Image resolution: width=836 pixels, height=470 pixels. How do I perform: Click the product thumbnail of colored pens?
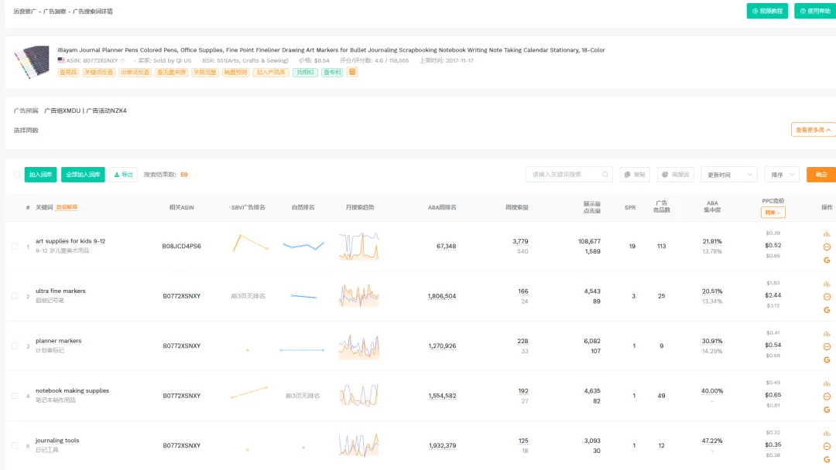tap(31, 63)
